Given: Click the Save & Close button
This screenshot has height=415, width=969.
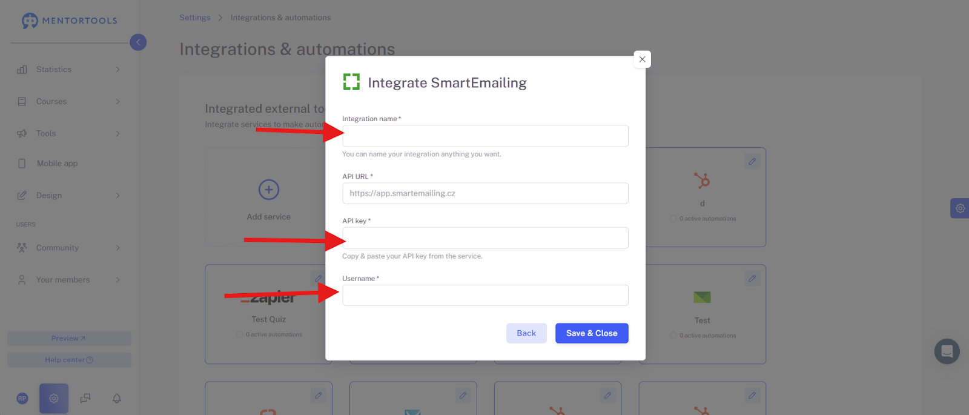Looking at the screenshot, I should [592, 333].
